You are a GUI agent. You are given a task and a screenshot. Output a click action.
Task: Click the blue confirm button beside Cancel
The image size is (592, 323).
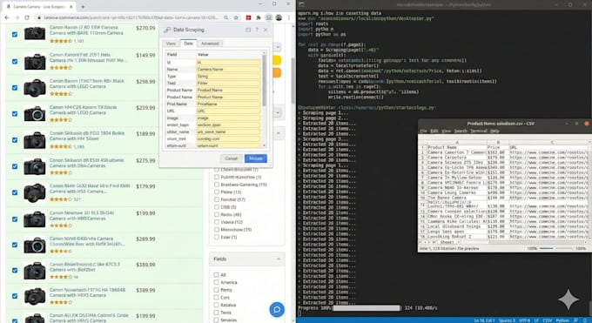[256, 158]
